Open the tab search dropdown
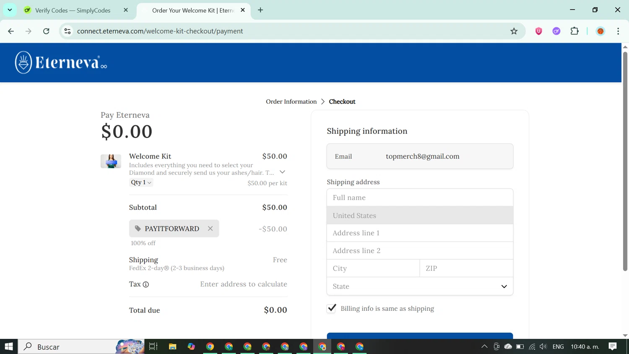This screenshot has width=629, height=354. point(10,10)
